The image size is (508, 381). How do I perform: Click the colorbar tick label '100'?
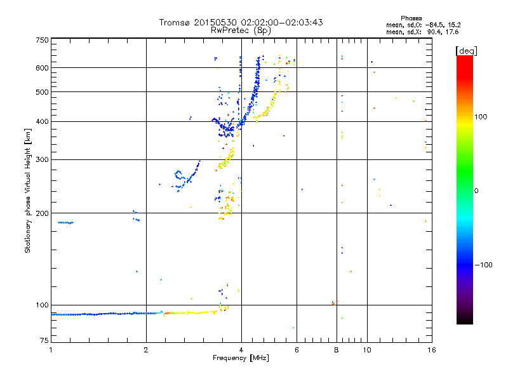(481, 117)
